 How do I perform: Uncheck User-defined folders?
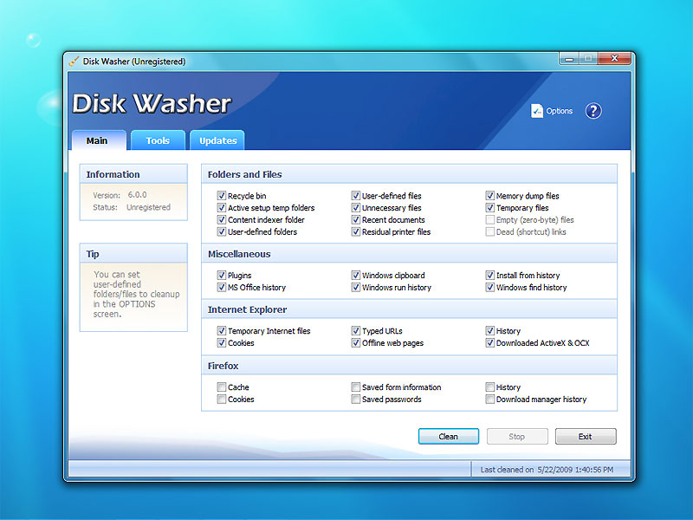click(x=222, y=231)
